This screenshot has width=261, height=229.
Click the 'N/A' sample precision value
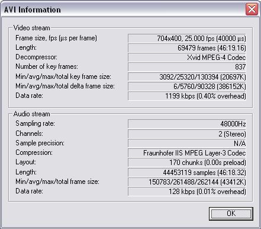coord(187,144)
